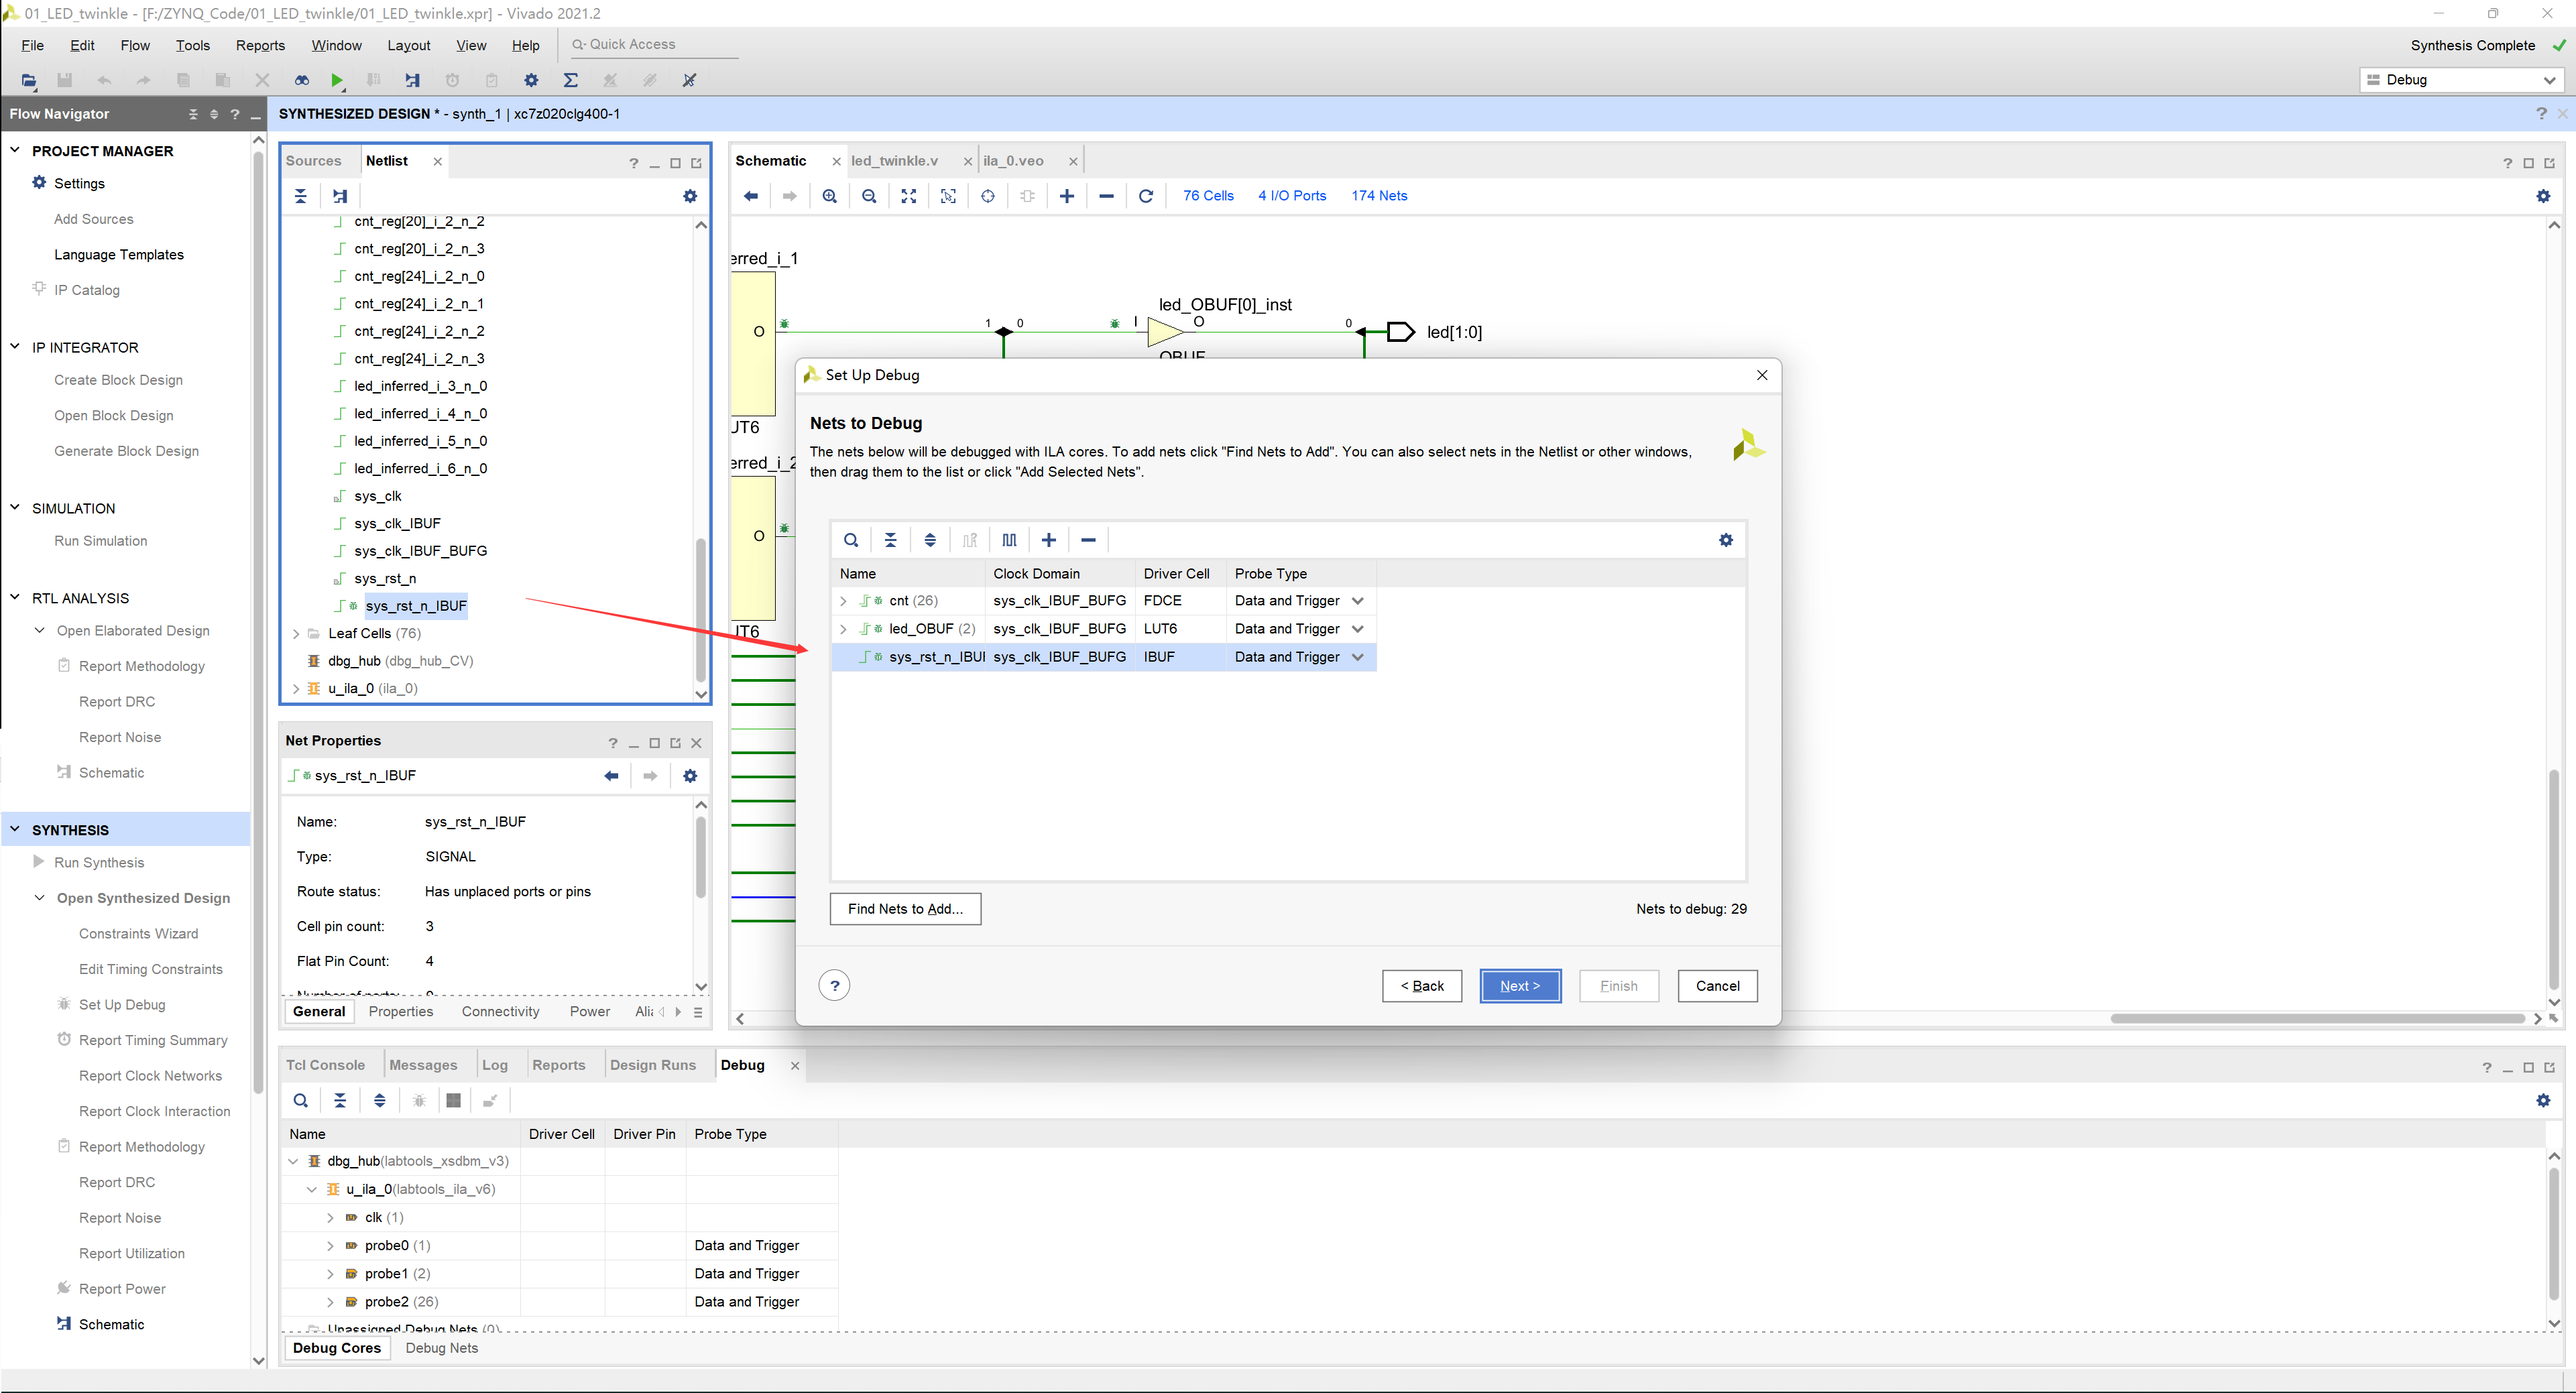Expand the cnt (26) net row
Image resolution: width=2576 pixels, height=1393 pixels.
[843, 601]
